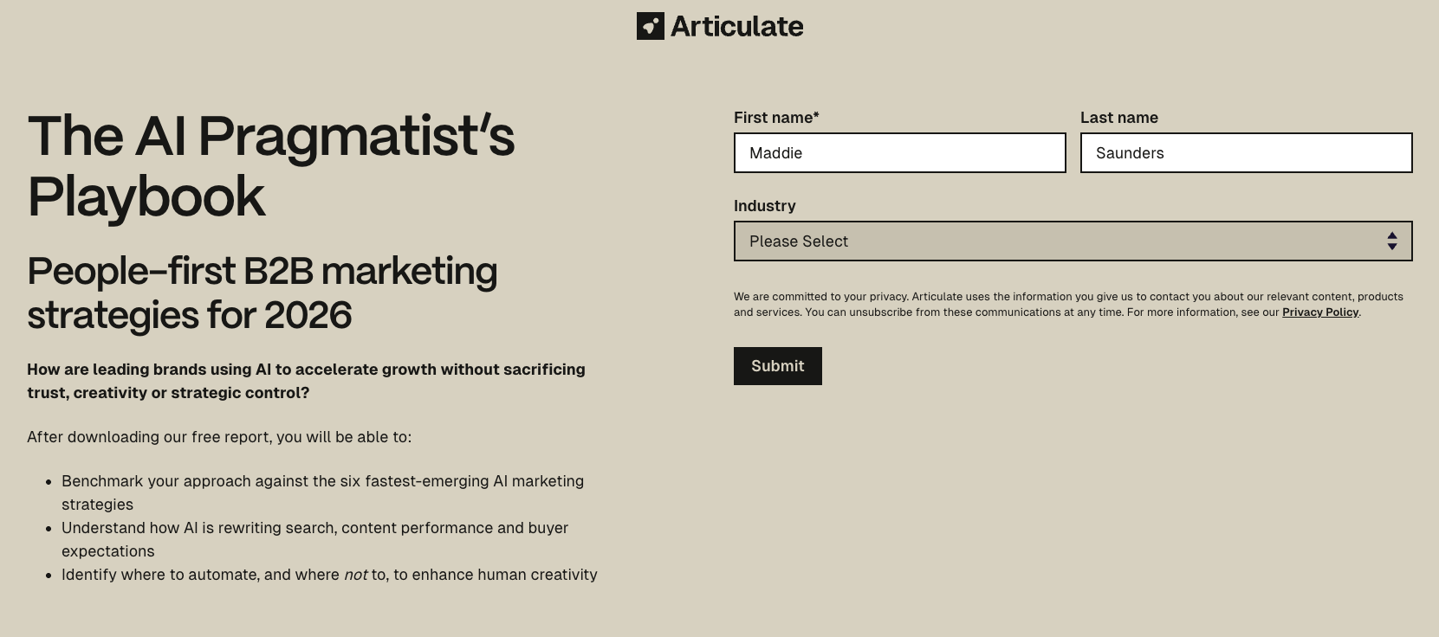Click the privacy commitment paragraph text
The height and width of the screenshot is (637, 1439).
1068,304
